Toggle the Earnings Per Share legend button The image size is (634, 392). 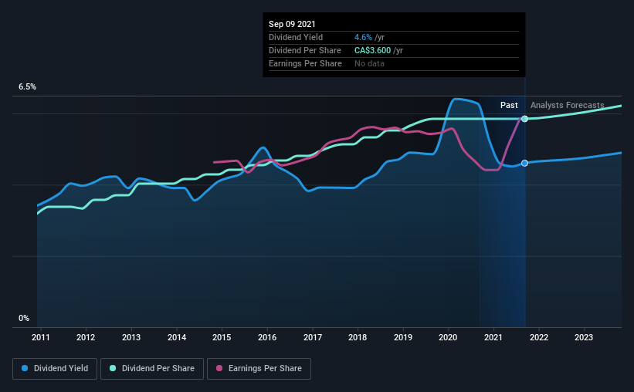(259, 369)
